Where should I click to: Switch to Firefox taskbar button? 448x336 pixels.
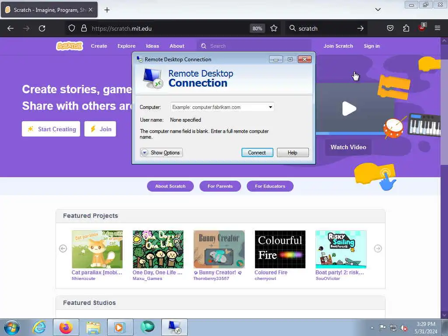[x=66, y=327]
